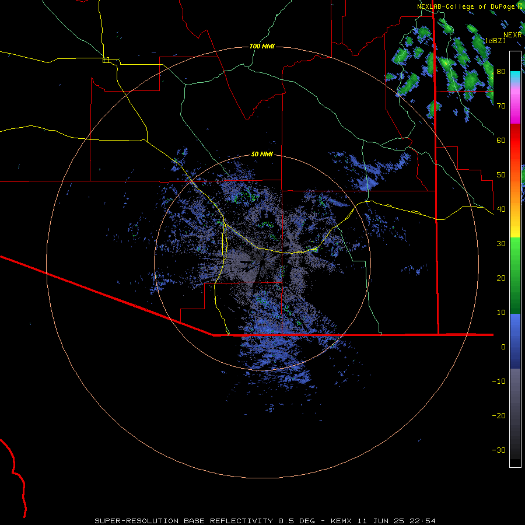Click the "0.5 DEG" tilt text in the caption
This screenshot has height=525, width=525.
[297, 521]
